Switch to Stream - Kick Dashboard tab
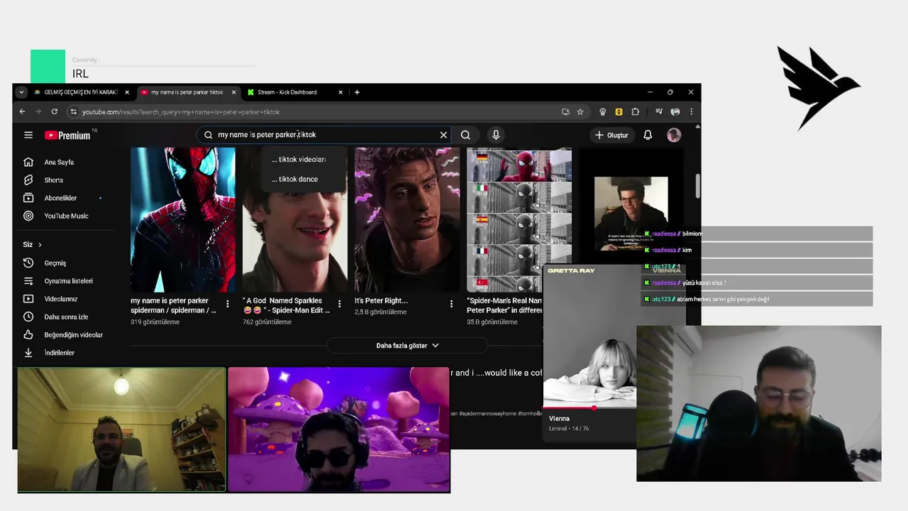 coord(287,92)
